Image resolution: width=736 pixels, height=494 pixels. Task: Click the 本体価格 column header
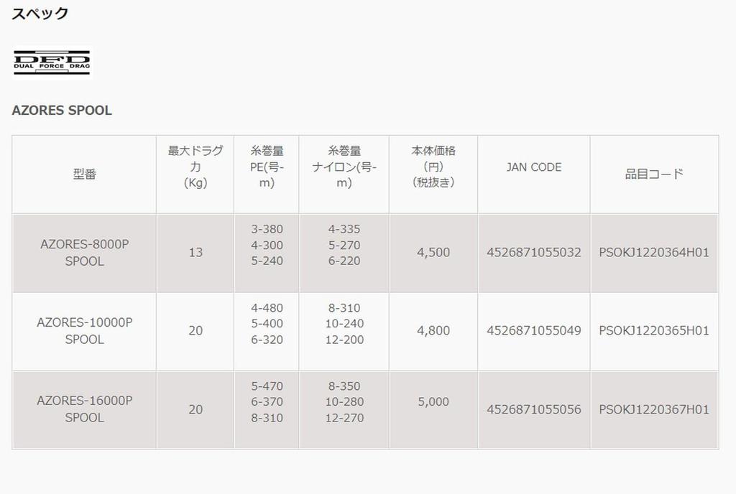coord(433,167)
